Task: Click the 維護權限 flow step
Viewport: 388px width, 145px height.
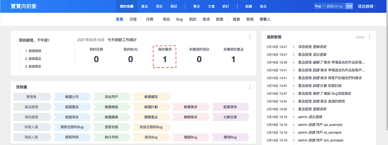Action: pos(151,97)
